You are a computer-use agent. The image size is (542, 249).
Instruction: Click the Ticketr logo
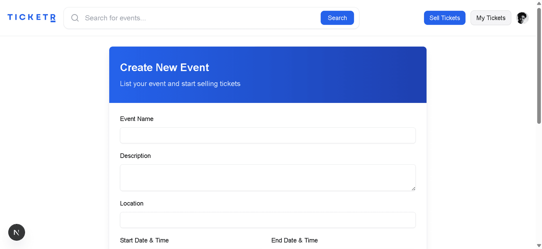pyautogui.click(x=31, y=18)
